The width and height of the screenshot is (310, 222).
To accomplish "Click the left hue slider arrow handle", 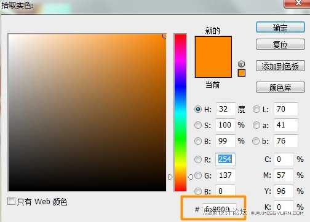I will tap(170, 177).
